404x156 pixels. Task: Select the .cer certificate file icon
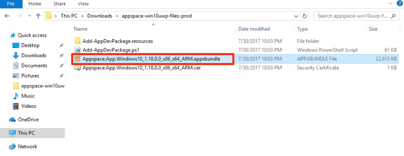pyautogui.click(x=78, y=68)
